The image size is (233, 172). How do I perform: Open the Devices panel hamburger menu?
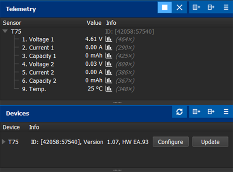(226, 112)
